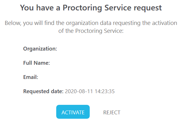The width and height of the screenshot is (187, 120).
Task: Click the 'of the Proctoring Service:' text line
Action: coord(91,31)
